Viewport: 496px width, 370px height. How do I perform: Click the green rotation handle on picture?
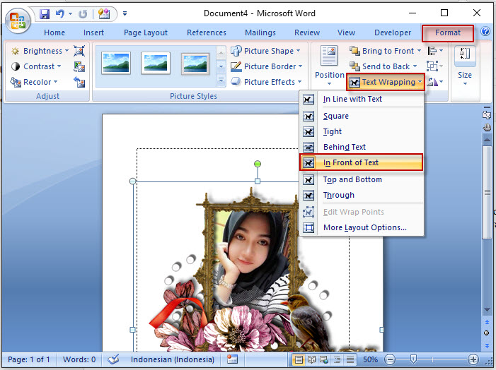coord(258,164)
